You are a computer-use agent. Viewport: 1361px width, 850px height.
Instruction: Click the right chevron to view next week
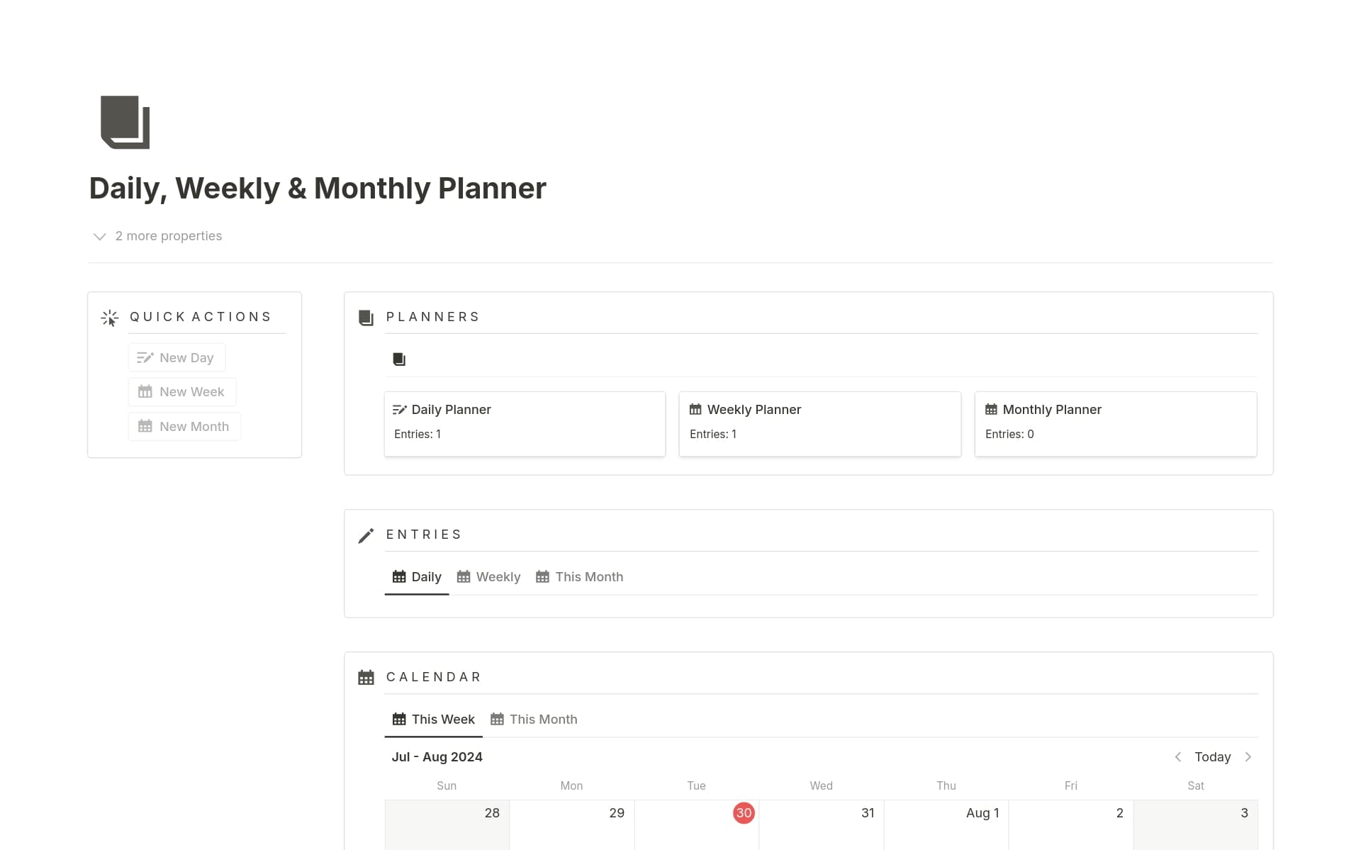click(1248, 756)
